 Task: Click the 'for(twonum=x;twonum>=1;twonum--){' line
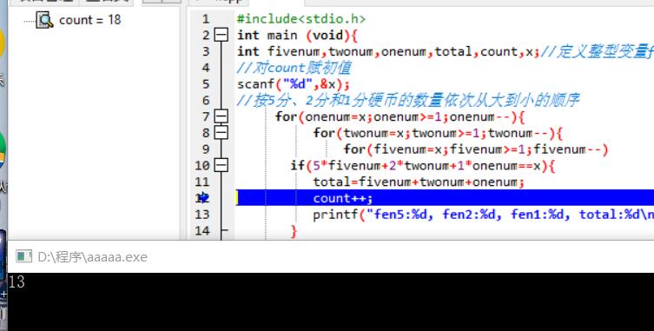[438, 133]
